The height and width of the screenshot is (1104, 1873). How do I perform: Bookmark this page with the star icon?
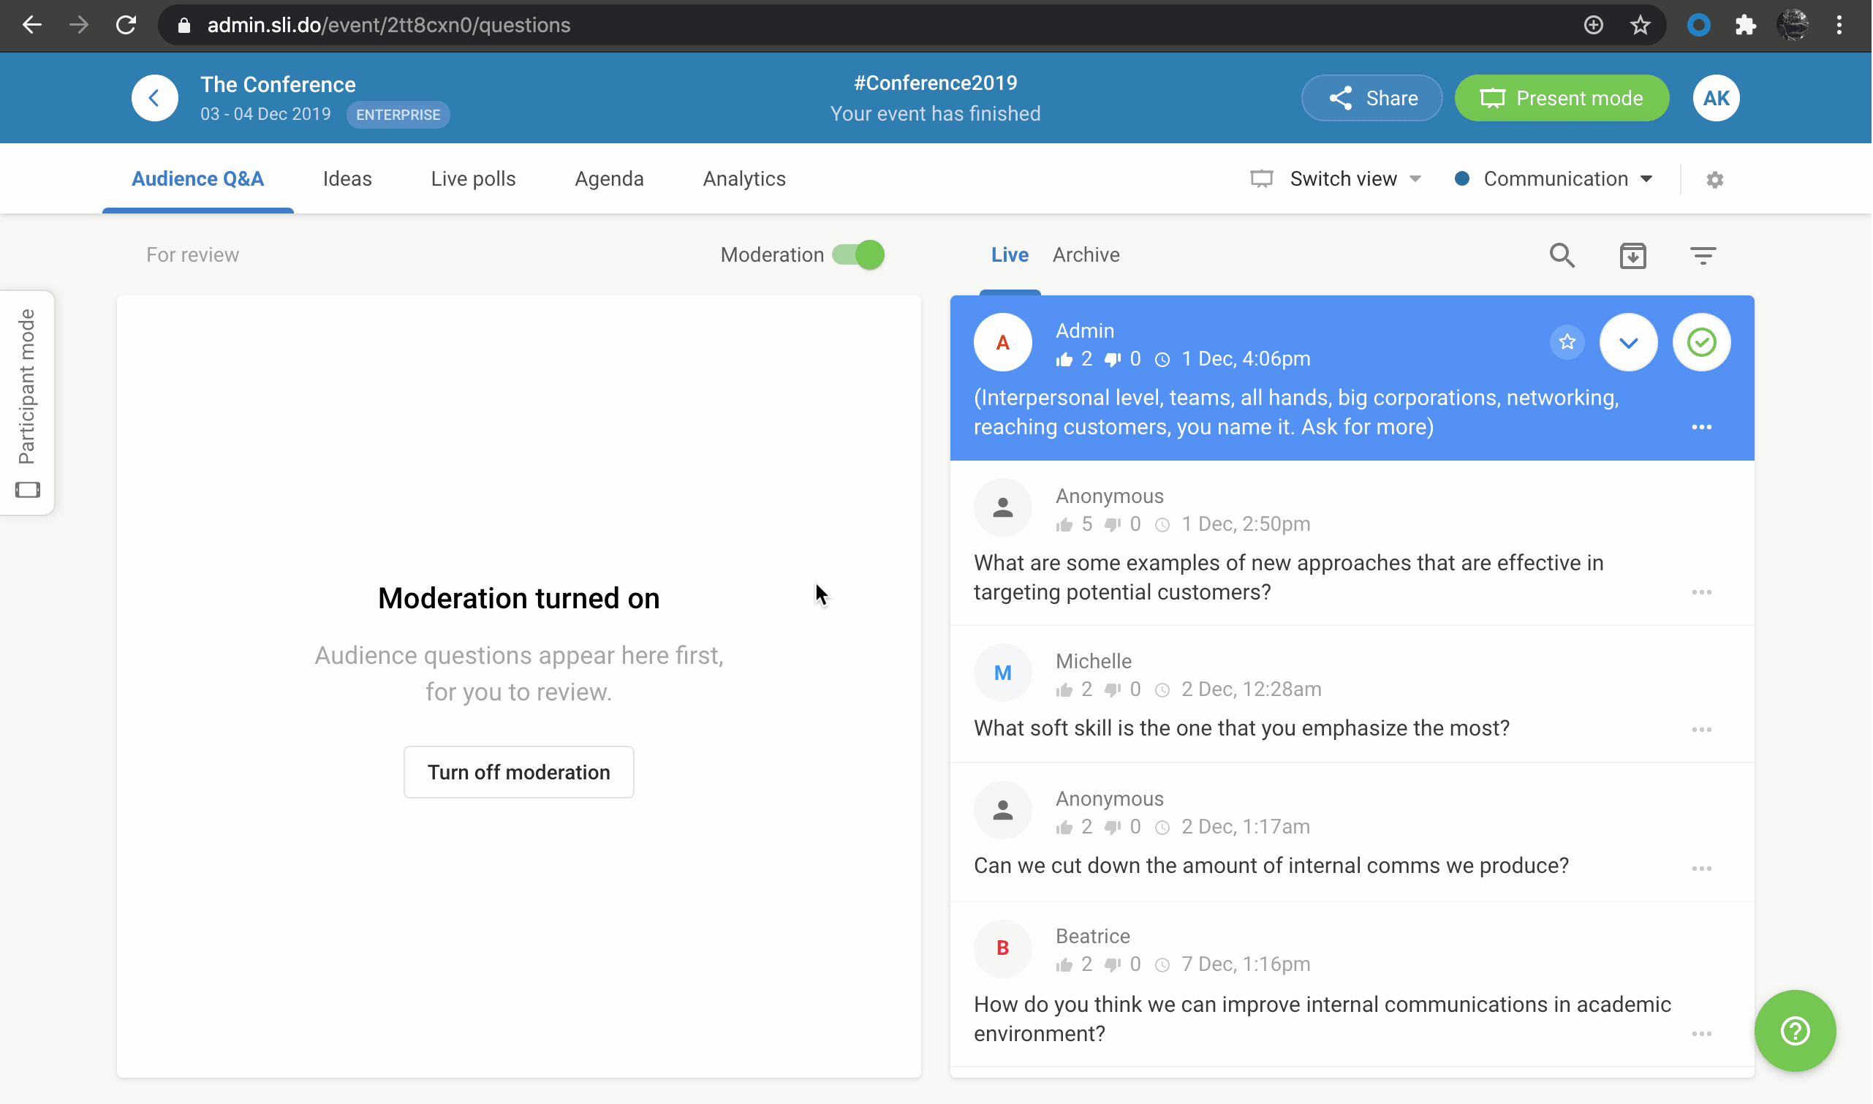(1640, 26)
